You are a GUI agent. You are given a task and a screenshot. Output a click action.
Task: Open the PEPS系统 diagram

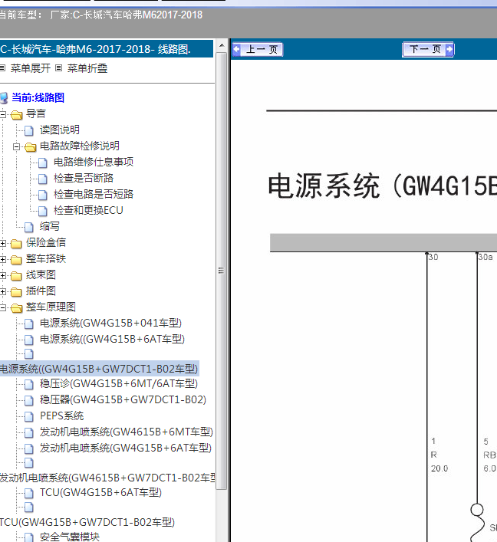coord(61,416)
